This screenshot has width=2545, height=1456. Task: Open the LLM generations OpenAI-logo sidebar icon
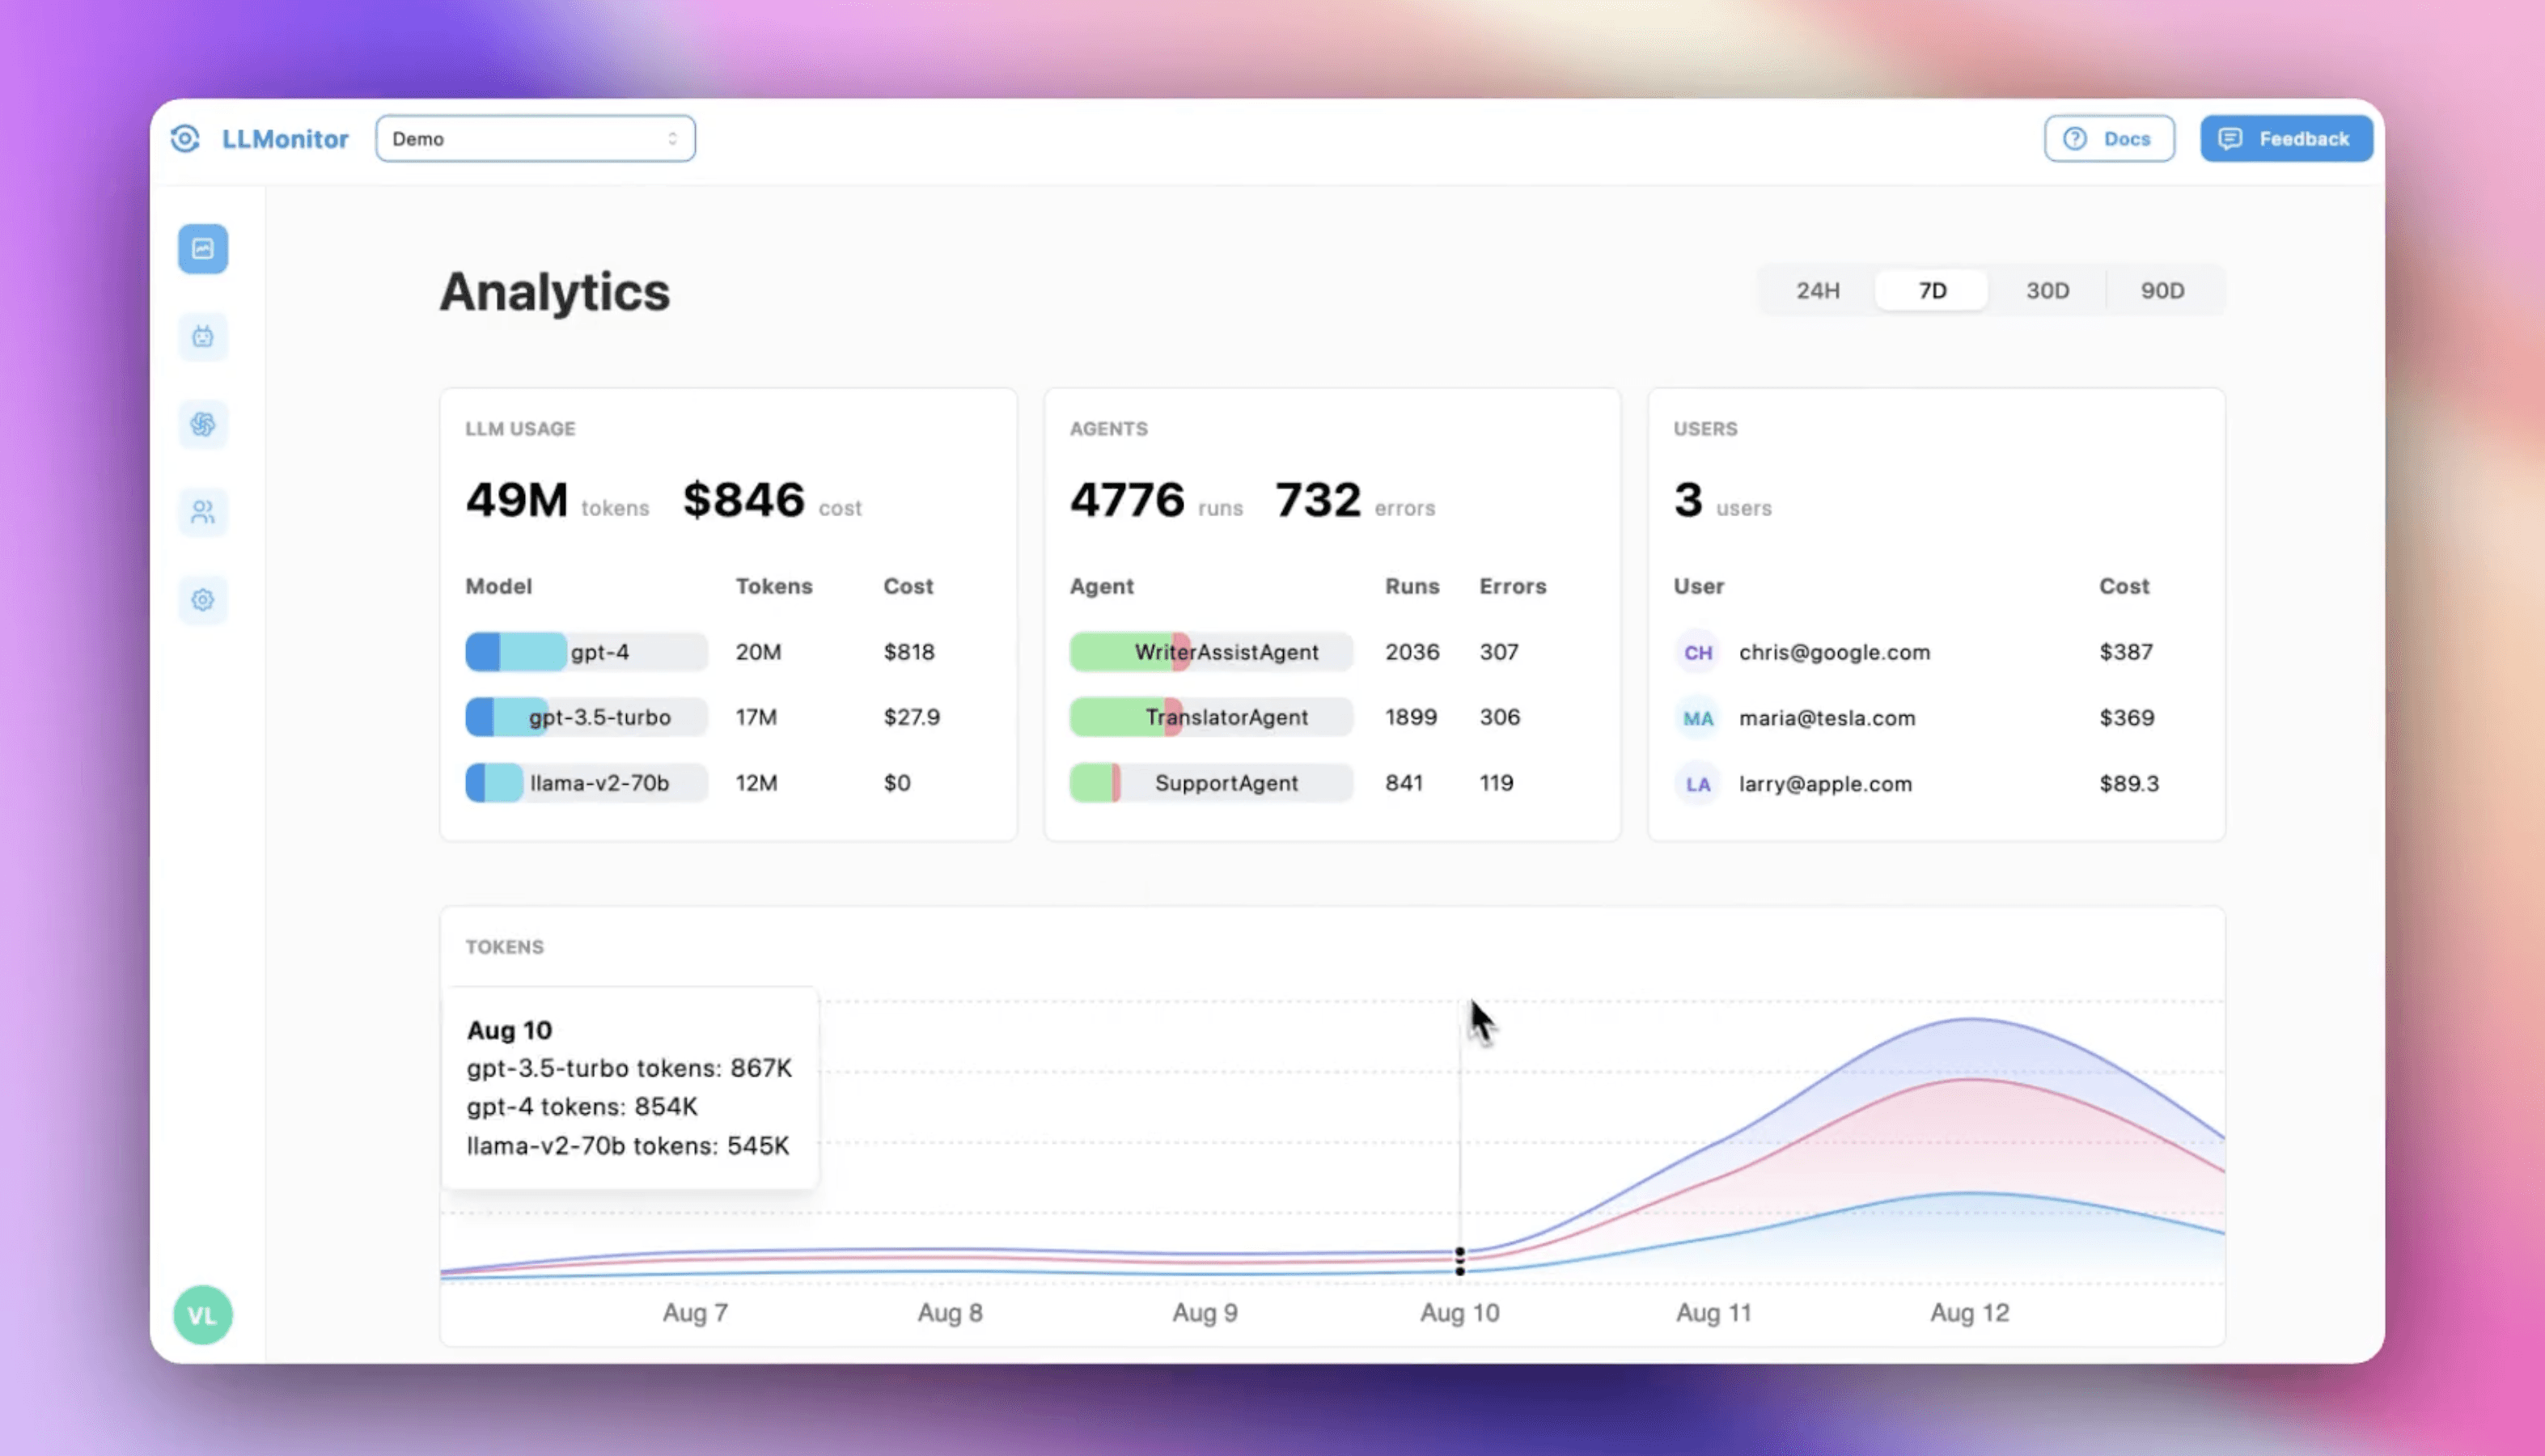click(203, 424)
